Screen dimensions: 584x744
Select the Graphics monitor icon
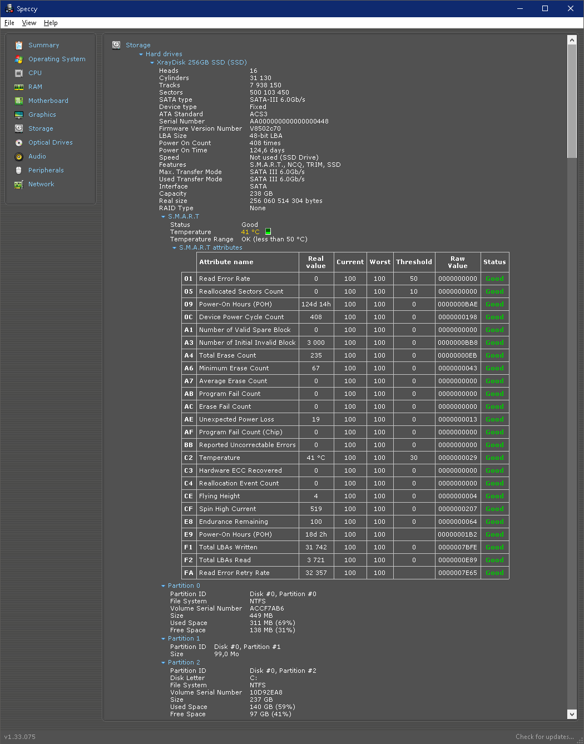click(x=18, y=115)
